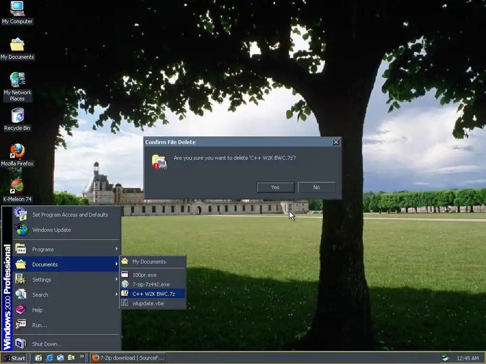The image size is (486, 364).
Task: Click the 'Are you sure you want to delete' message
Action: 234,158
